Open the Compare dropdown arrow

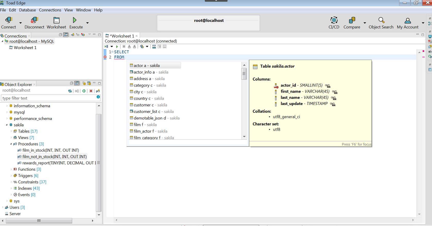365,23
